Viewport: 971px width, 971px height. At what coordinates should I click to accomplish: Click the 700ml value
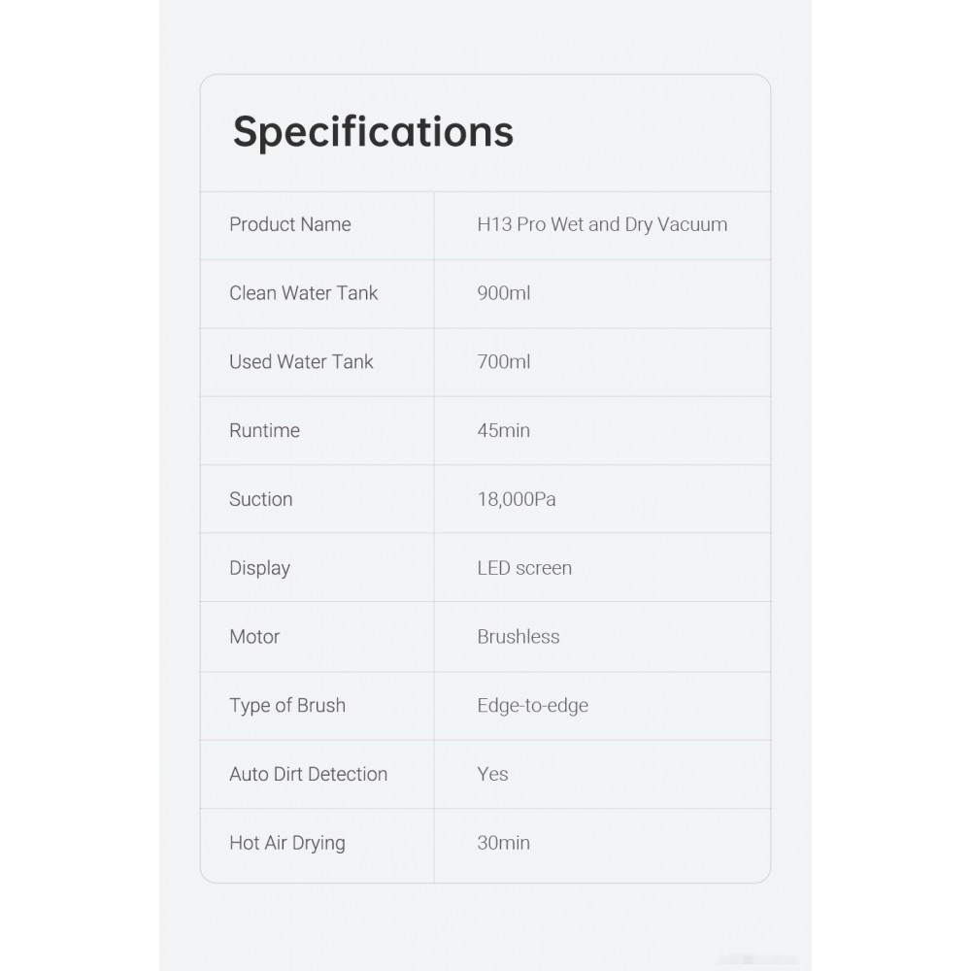click(504, 362)
